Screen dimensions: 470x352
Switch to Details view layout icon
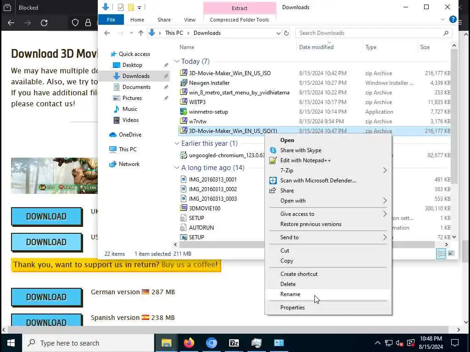[441, 253]
